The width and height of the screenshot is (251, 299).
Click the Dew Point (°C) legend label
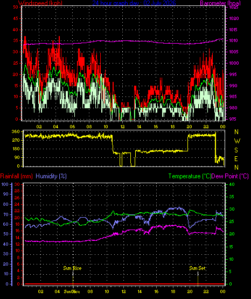tap(230, 176)
